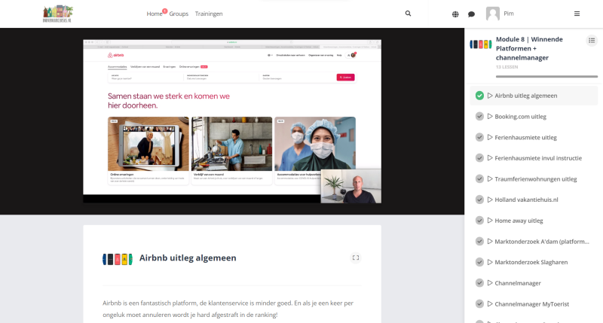The width and height of the screenshot is (603, 323).
Task: Open the Module 8 course title link
Action: coord(529,48)
